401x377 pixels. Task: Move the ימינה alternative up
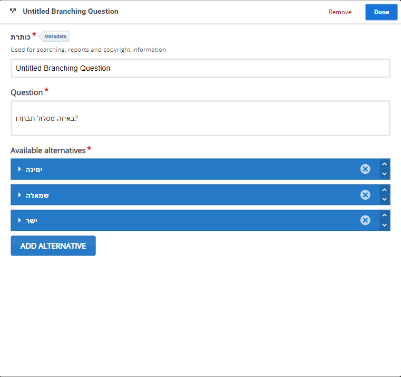385,164
